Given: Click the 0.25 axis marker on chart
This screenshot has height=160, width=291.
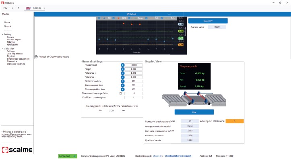Looking at the screenshot, I should click(181, 24).
